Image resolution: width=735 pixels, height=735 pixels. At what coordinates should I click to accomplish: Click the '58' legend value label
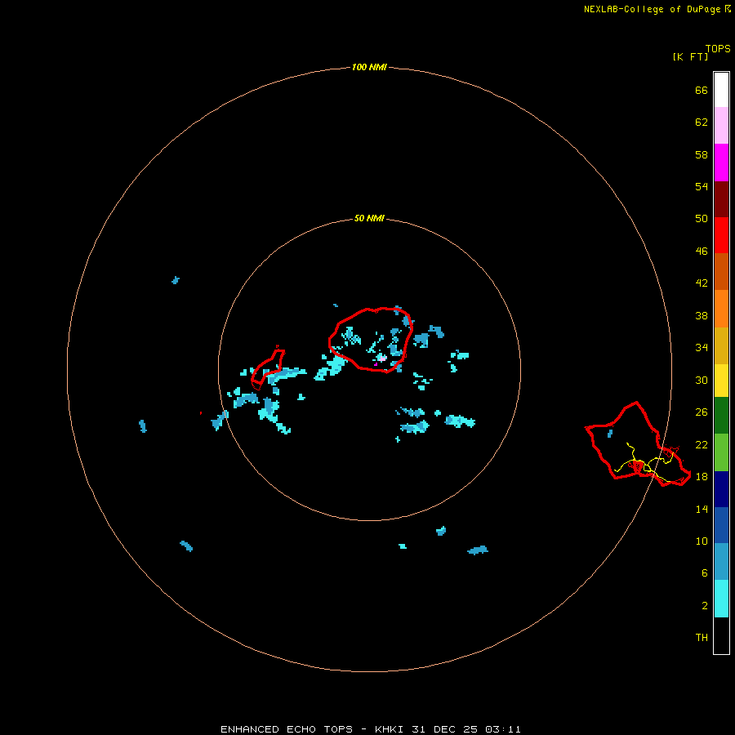[702, 154]
